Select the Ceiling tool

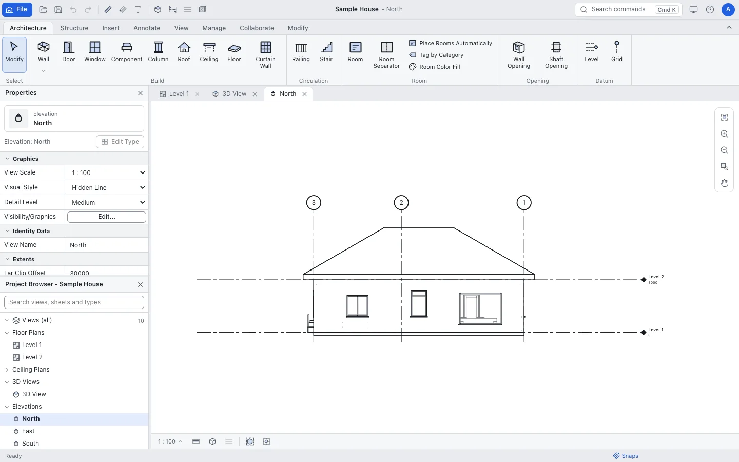(209, 51)
